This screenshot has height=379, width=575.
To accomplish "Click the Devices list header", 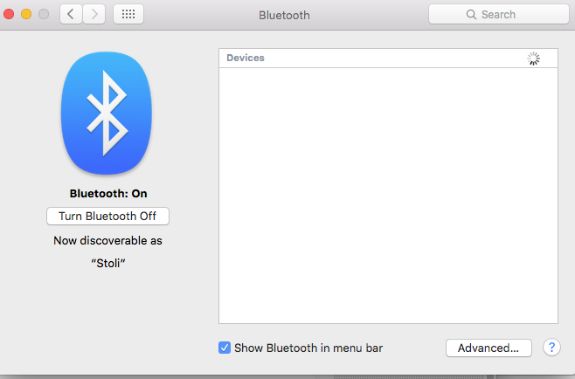I will click(x=246, y=58).
